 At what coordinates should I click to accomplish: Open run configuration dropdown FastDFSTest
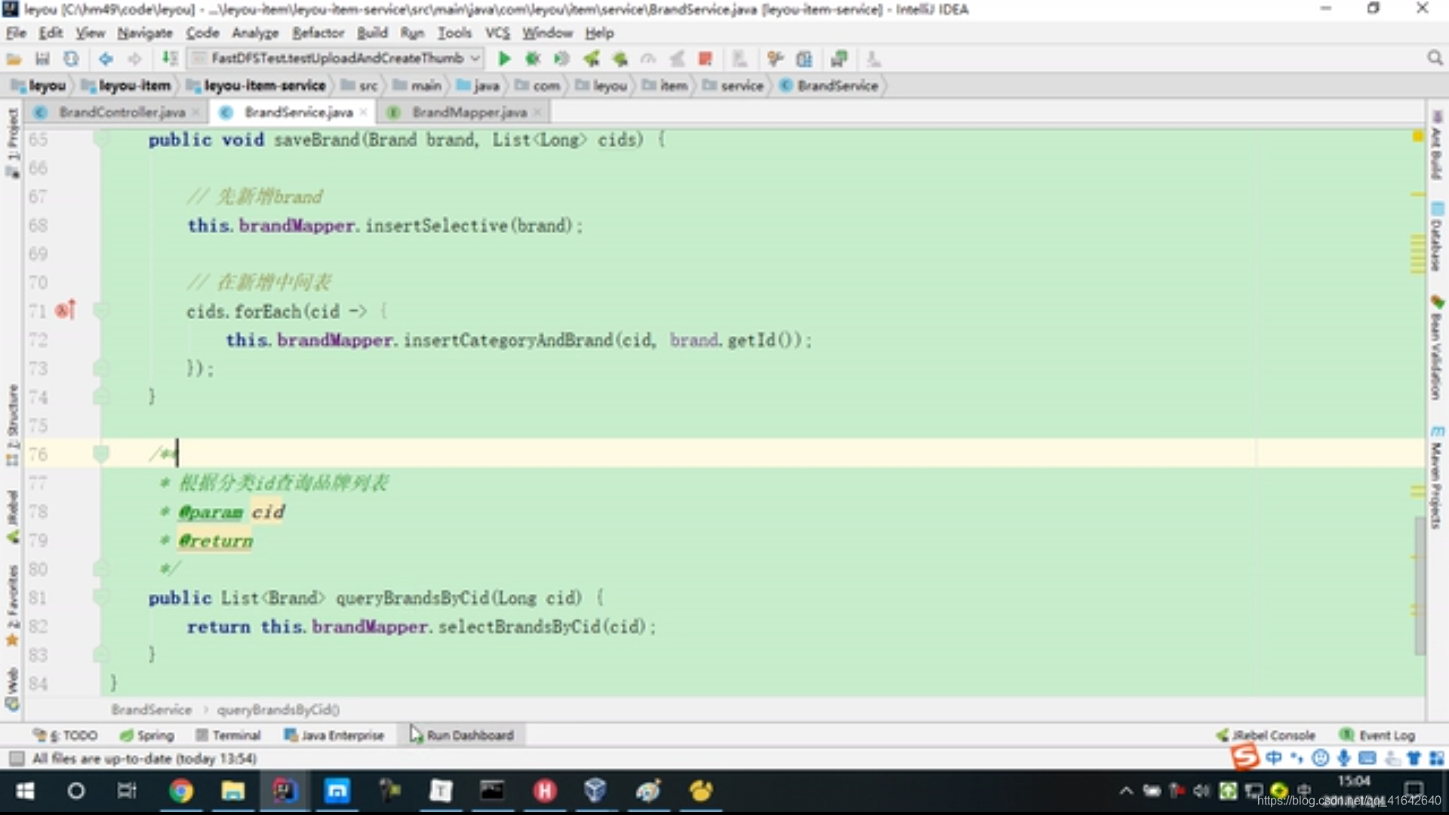click(336, 58)
